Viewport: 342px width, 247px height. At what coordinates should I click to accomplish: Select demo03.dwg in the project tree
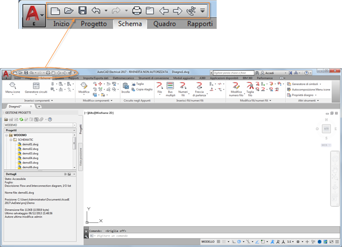28,153
